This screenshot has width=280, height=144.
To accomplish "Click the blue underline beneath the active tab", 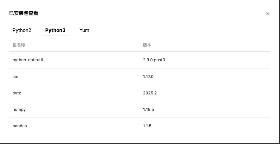I will click(x=55, y=35).
